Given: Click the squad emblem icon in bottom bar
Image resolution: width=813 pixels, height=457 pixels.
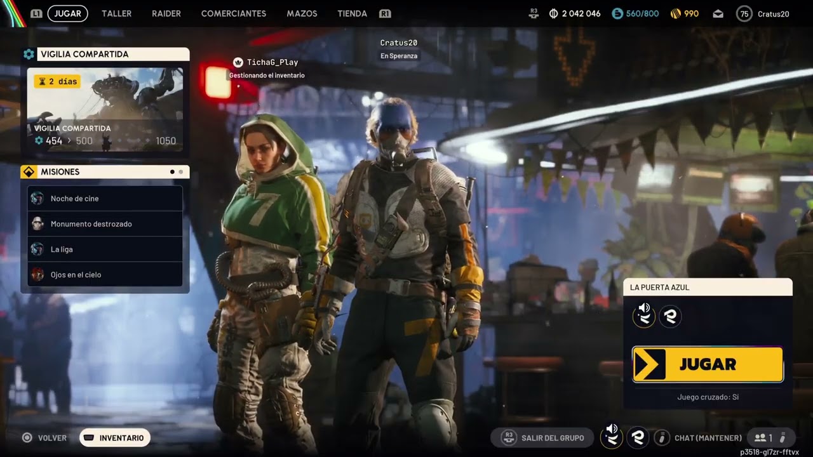Looking at the screenshot, I should [x=638, y=437].
